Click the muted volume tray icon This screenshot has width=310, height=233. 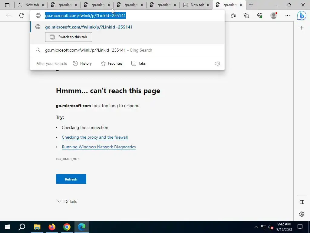tap(271, 227)
